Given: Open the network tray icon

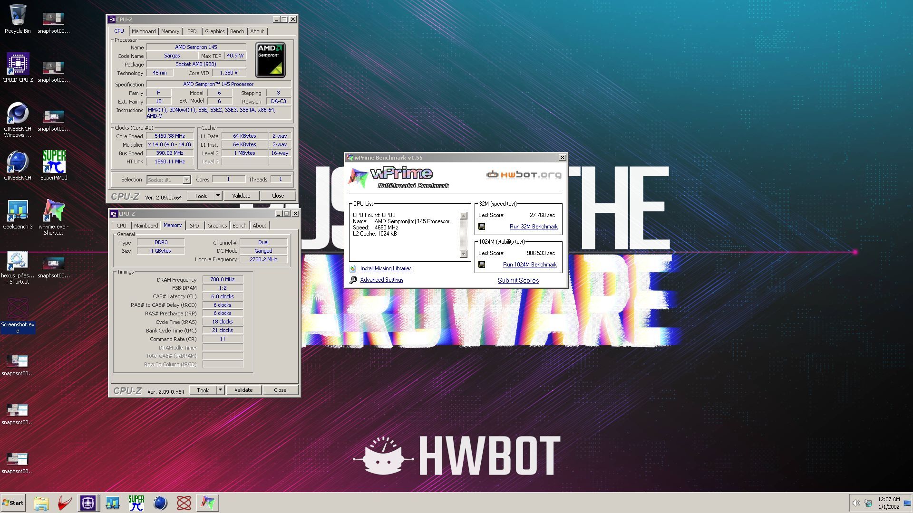Looking at the screenshot, I should 868,503.
